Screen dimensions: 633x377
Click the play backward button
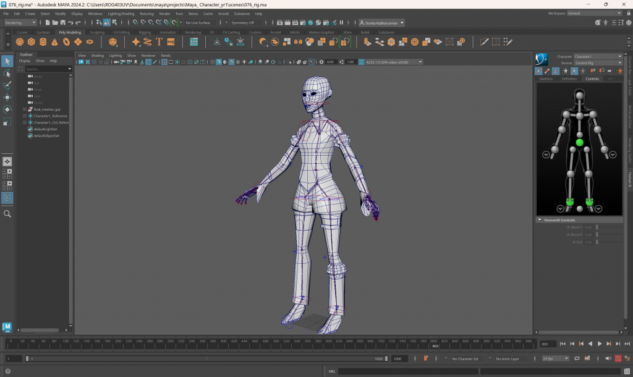pos(590,344)
